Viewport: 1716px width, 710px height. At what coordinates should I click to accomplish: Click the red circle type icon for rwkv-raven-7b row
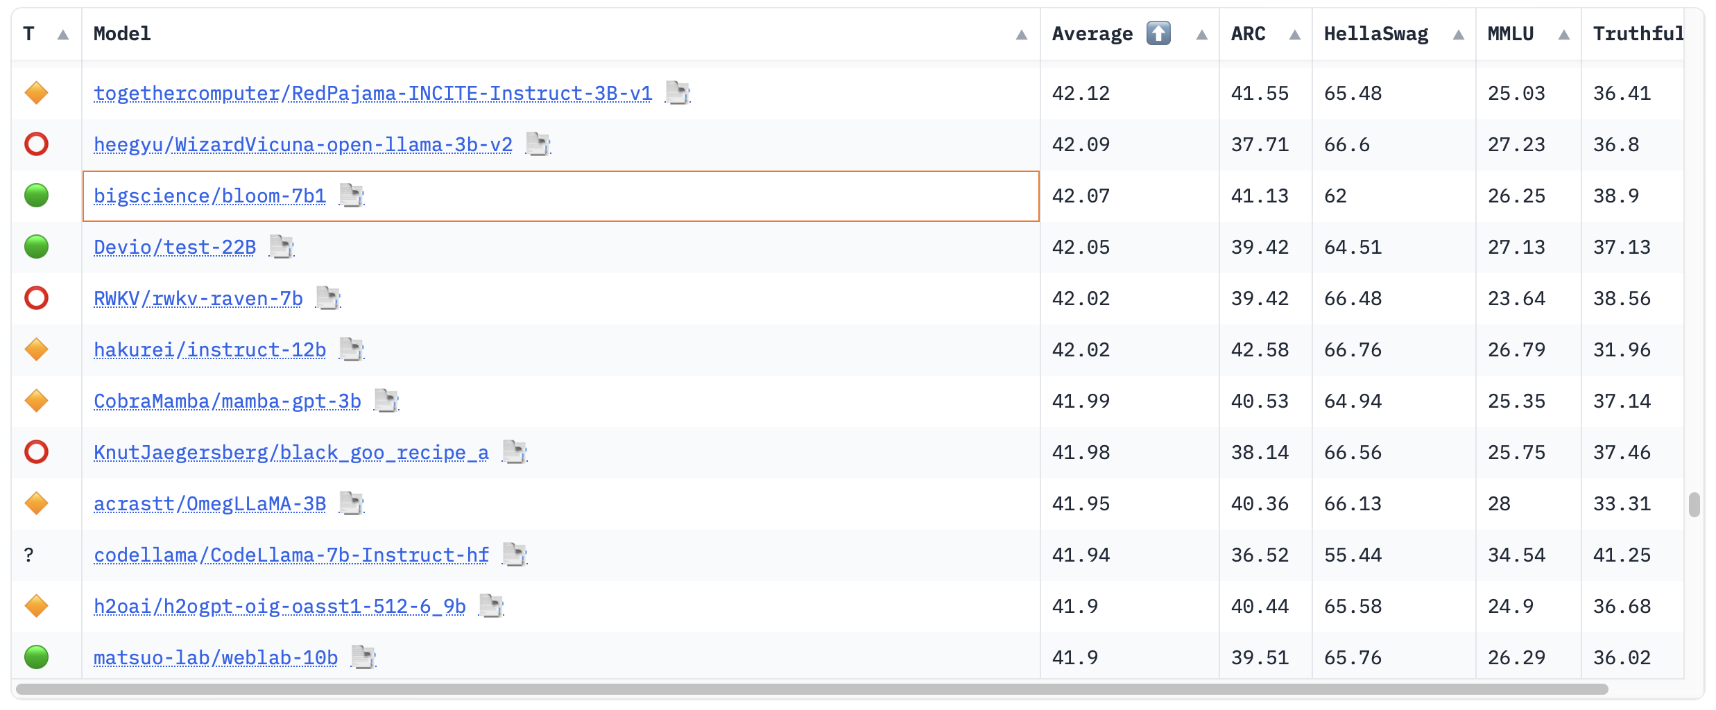tap(36, 298)
